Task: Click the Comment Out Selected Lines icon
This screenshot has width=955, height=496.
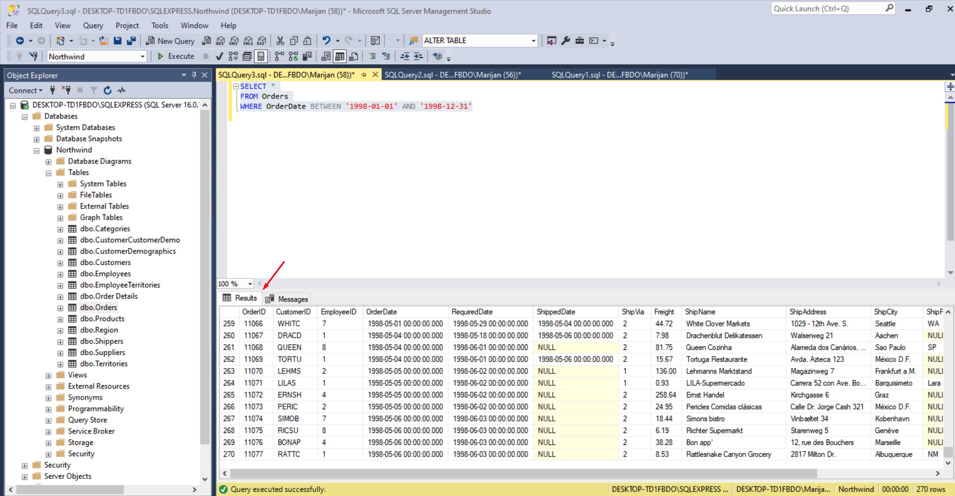Action: click(372, 56)
